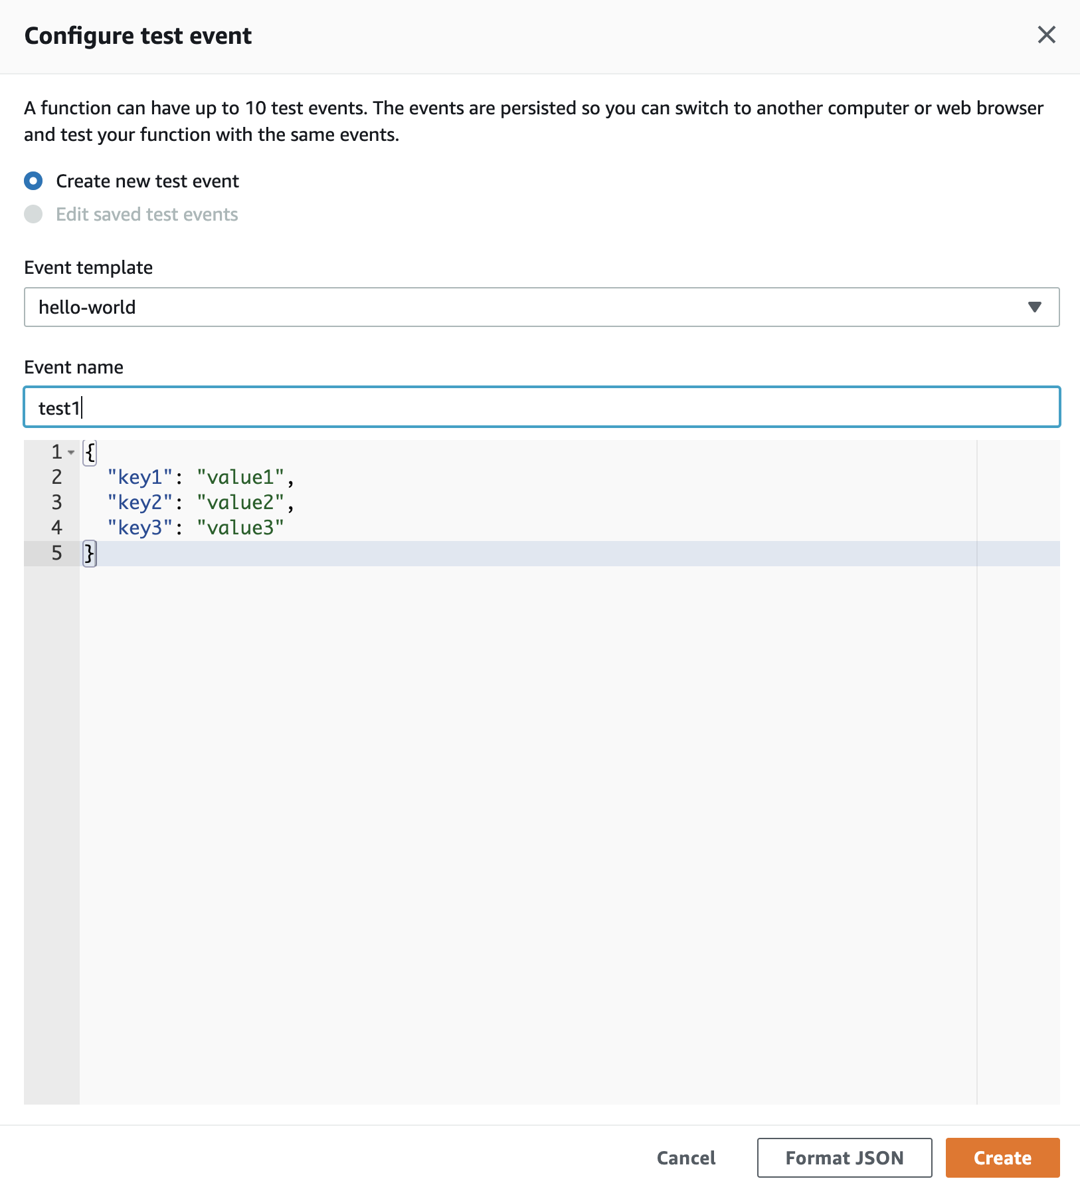The height and width of the screenshot is (1191, 1080).
Task: Open the Event template dropdown
Action: (541, 307)
